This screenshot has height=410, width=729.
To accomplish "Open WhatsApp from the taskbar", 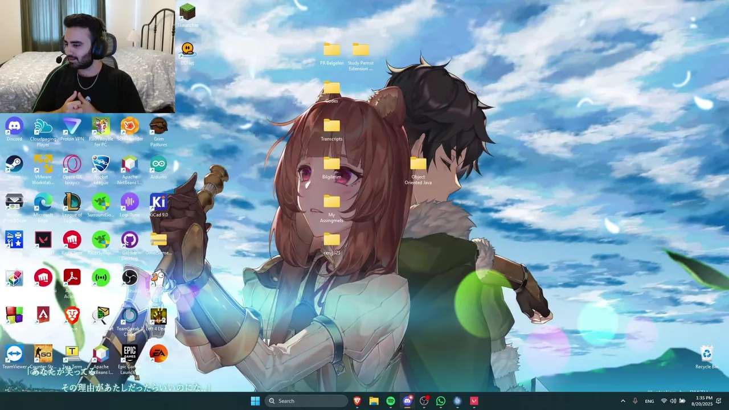I will coord(441,401).
